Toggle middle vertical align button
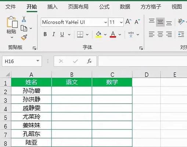This screenshot has height=147, width=187. (160, 22)
